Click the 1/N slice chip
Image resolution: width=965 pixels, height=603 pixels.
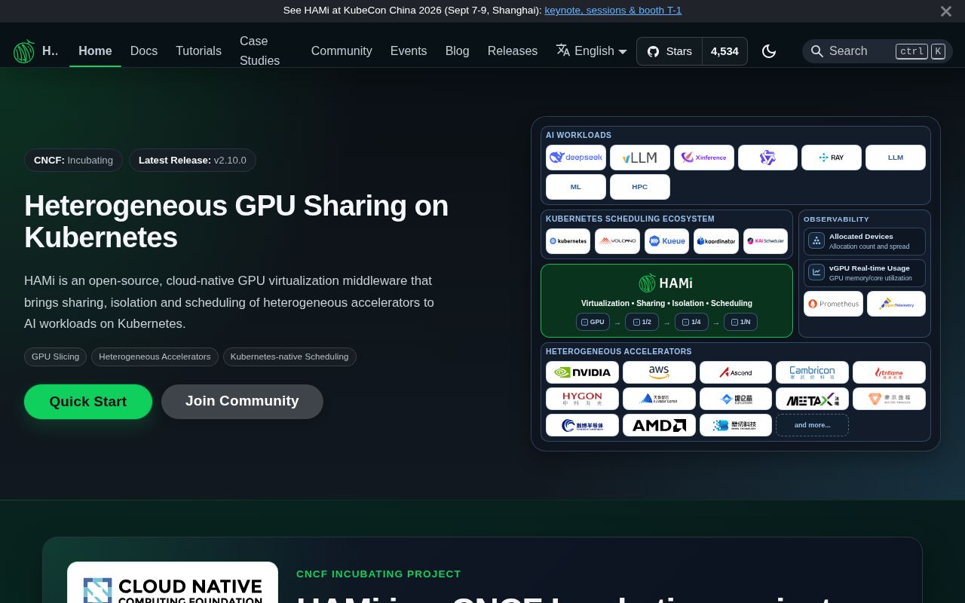pyautogui.click(x=740, y=322)
